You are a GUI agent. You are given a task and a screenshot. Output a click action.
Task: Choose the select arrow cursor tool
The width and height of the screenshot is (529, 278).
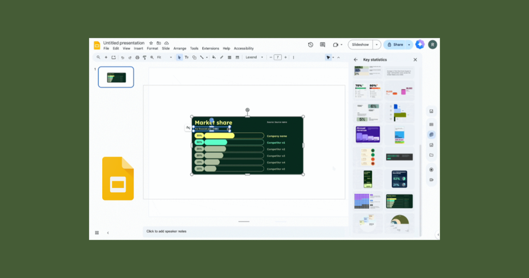179,58
